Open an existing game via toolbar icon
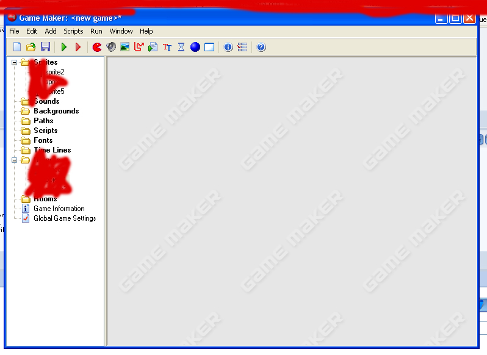Image resolution: width=487 pixels, height=355 pixels. [x=31, y=47]
